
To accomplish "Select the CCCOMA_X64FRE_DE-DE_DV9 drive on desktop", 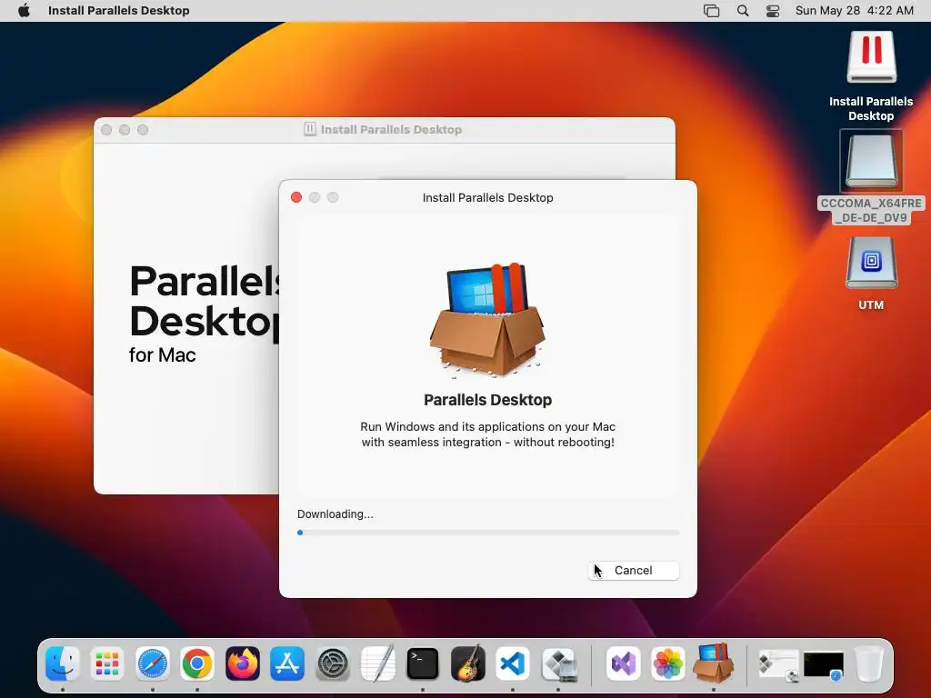I will click(x=870, y=161).
